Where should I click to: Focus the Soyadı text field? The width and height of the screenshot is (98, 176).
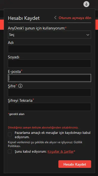point(50,63)
